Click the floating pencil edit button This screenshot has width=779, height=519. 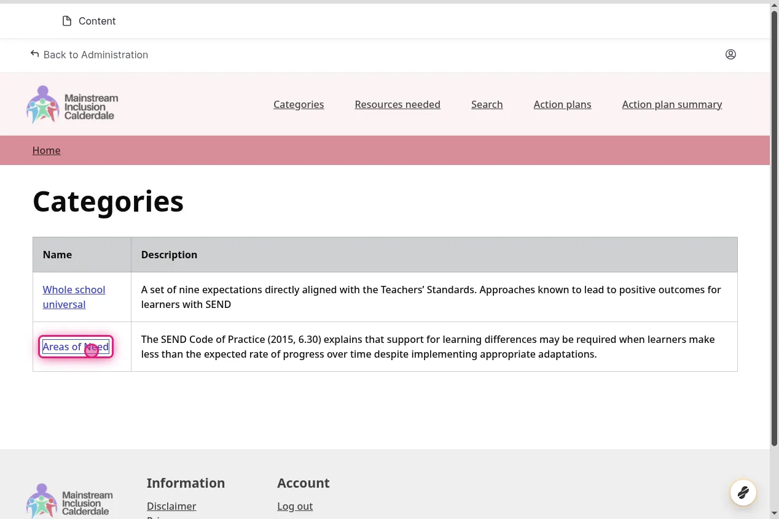[x=743, y=492]
